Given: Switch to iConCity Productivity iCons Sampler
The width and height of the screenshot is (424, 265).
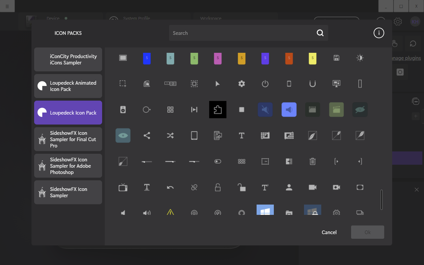Looking at the screenshot, I should pos(68,59).
